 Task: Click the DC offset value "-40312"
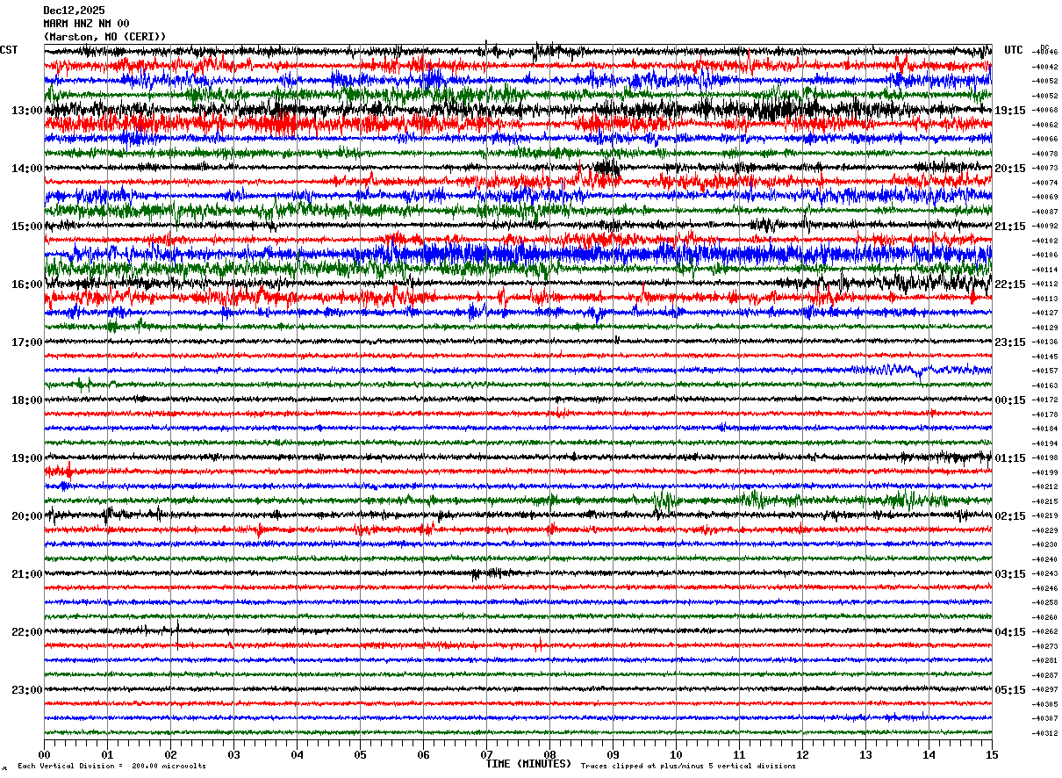pyautogui.click(x=1045, y=733)
